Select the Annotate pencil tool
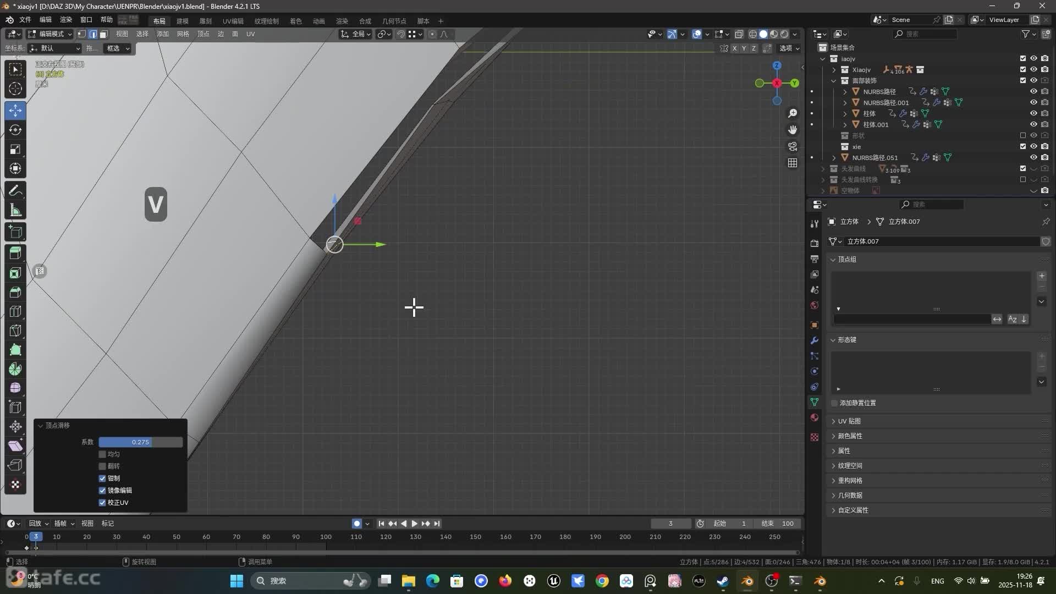1056x594 pixels. [x=15, y=191]
